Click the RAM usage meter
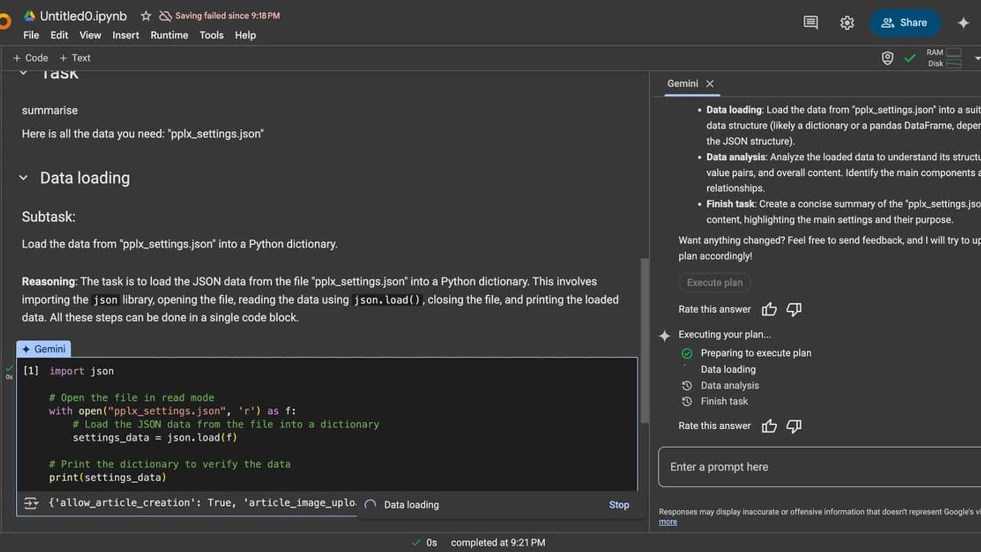This screenshot has height=552, width=981. [954, 52]
